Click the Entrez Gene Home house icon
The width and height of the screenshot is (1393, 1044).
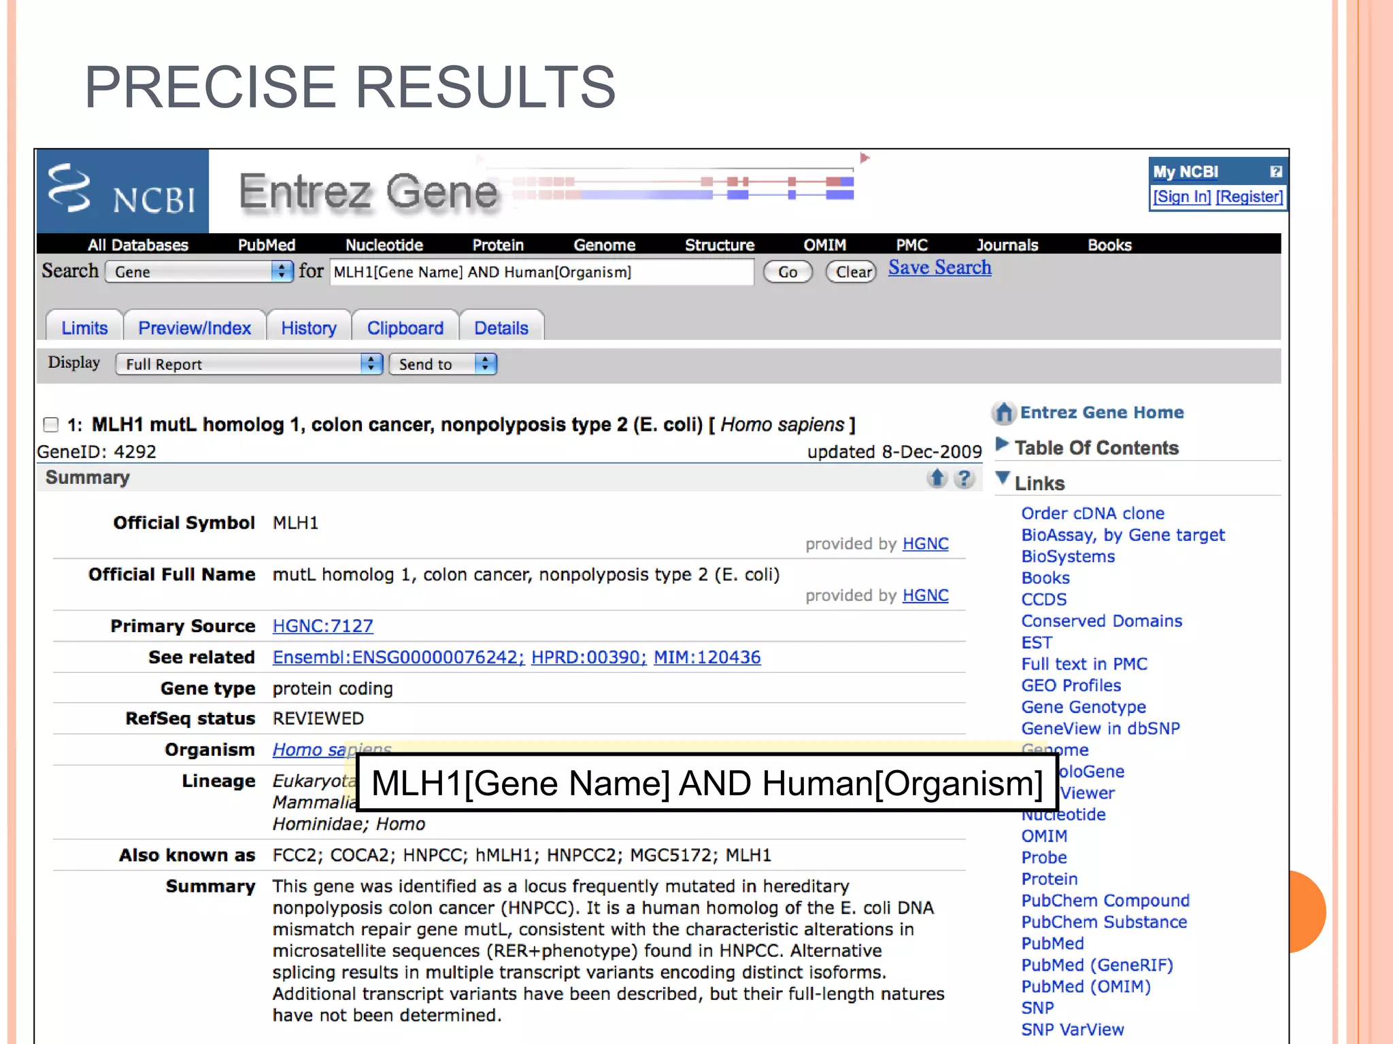point(1004,413)
